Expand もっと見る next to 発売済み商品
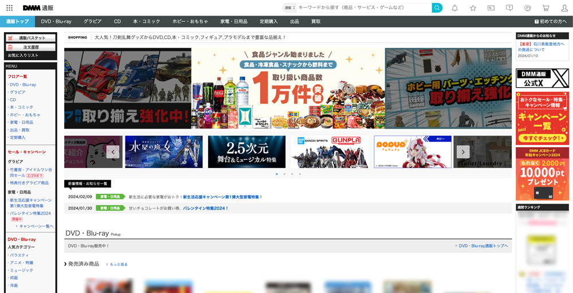573x293 pixels. pyautogui.click(x=117, y=264)
